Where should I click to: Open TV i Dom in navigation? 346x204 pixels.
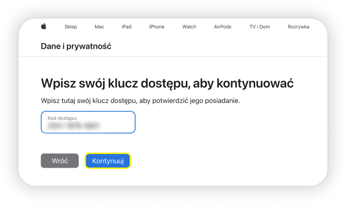(x=259, y=27)
